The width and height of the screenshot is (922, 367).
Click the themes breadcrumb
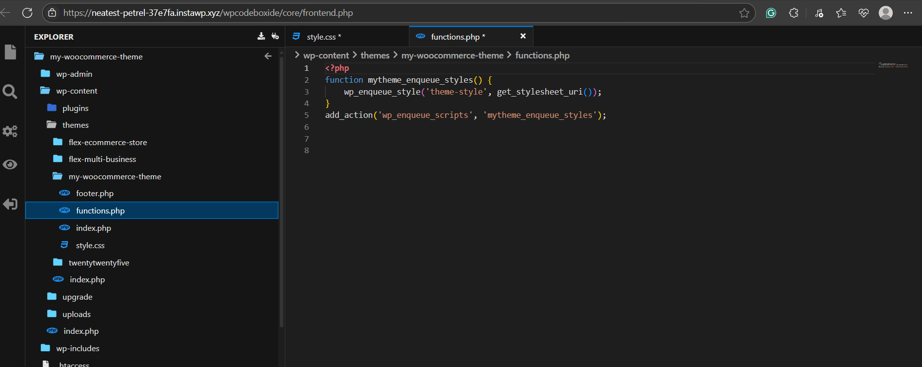375,55
